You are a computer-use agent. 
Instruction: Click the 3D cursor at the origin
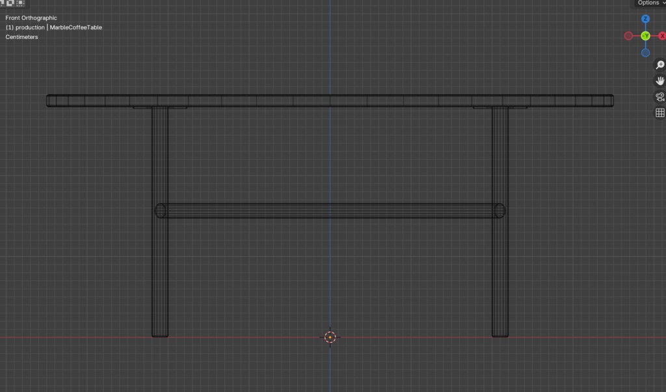point(330,337)
